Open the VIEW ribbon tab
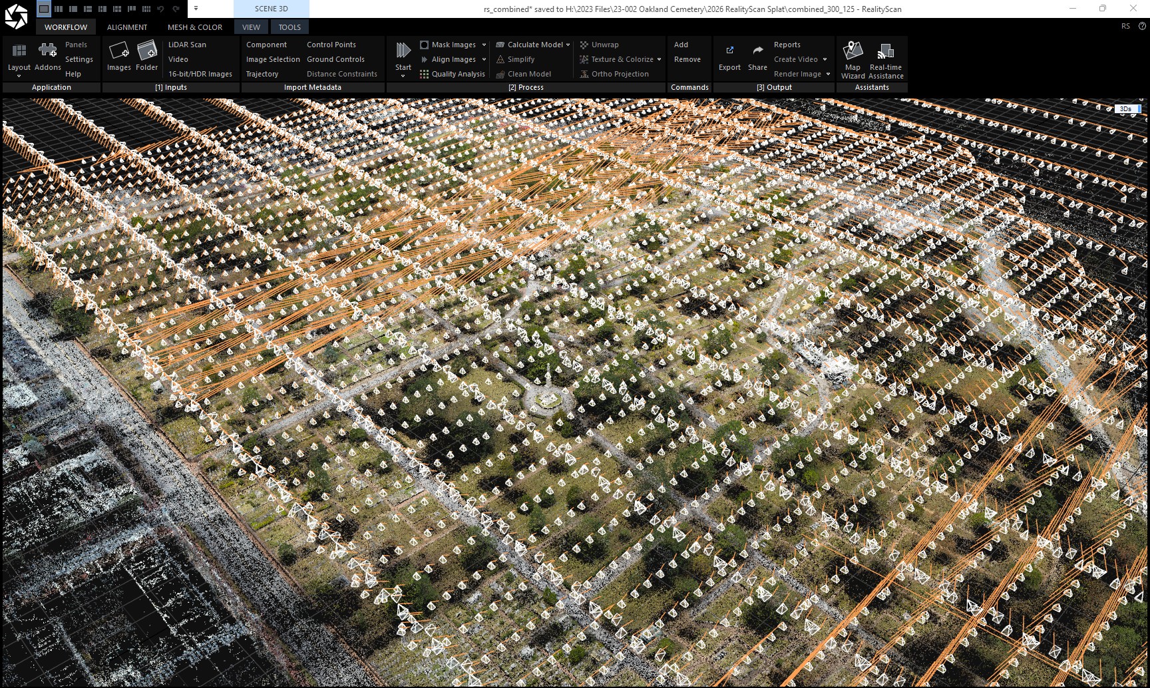The image size is (1150, 688). tap(251, 27)
